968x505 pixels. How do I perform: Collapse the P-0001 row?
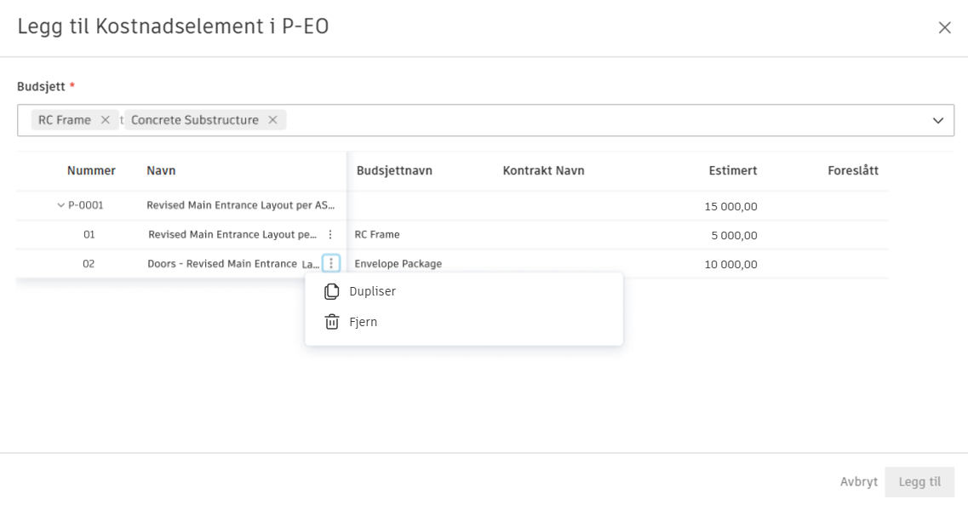[x=60, y=205]
